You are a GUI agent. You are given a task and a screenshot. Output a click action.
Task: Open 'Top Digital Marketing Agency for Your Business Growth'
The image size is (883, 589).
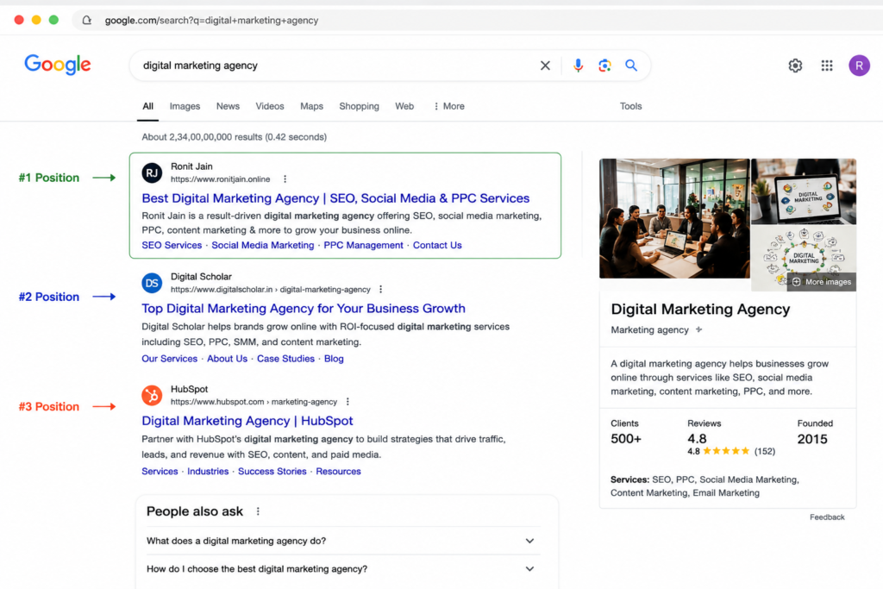pyautogui.click(x=304, y=309)
